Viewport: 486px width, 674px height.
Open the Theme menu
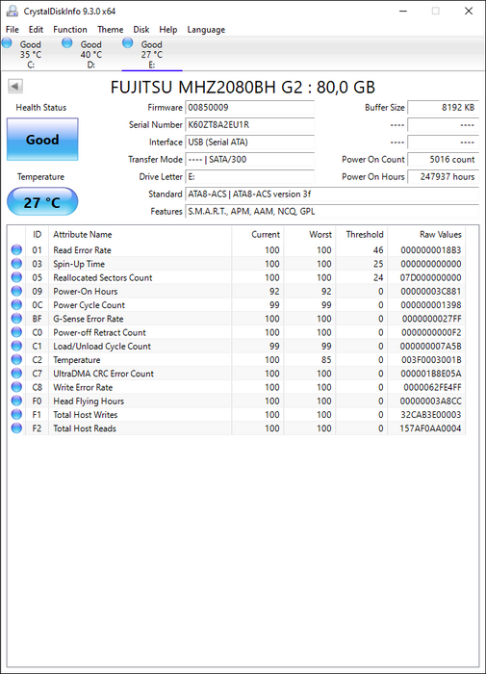tap(110, 29)
